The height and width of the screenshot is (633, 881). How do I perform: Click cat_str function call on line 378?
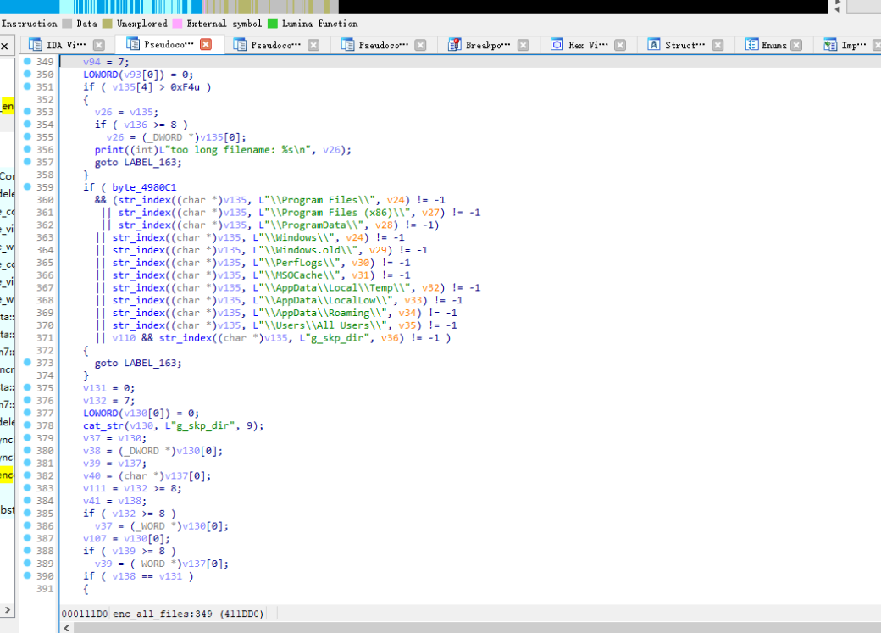[x=103, y=425]
